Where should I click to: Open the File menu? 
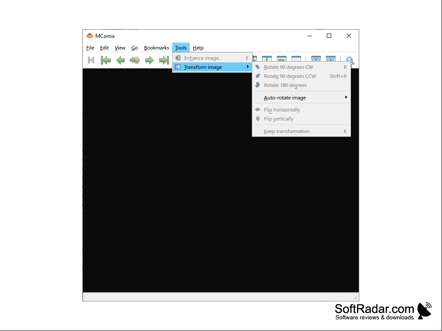(x=90, y=48)
